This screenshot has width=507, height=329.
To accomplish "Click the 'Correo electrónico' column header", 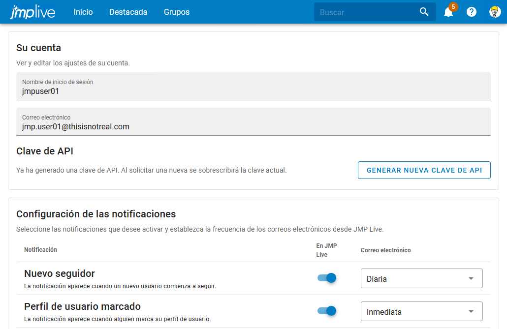I will tap(386, 250).
